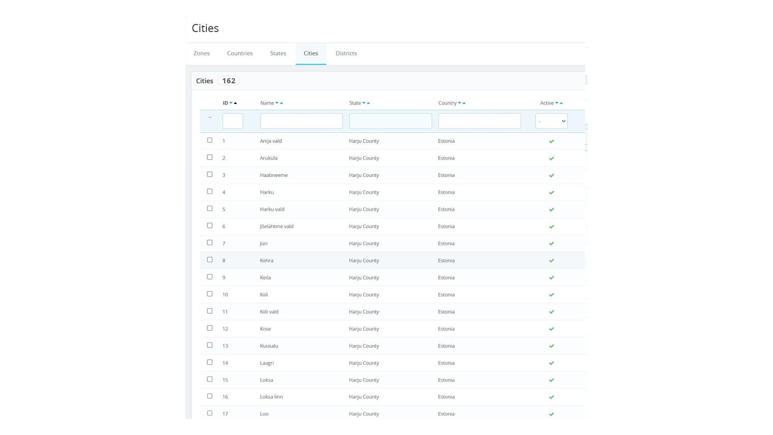Select checkbox for Aruküla row
Viewport: 773px width, 435px height.
(x=210, y=157)
